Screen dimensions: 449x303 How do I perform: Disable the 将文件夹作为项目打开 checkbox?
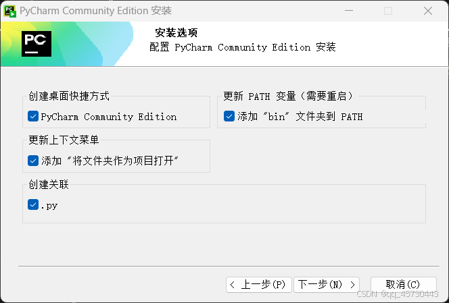33,161
